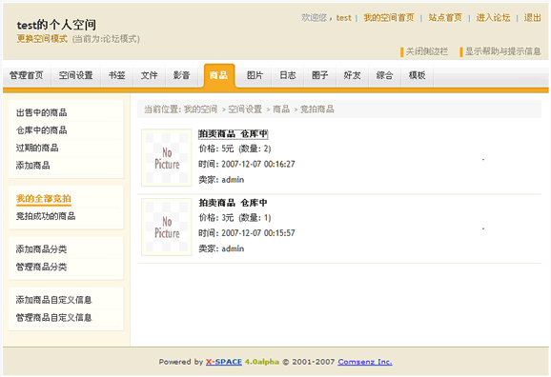Open 管理商品自定义信息
551x377 pixels.
pos(54,318)
